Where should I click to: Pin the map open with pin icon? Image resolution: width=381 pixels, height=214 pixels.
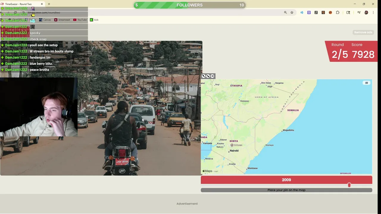[212, 76]
